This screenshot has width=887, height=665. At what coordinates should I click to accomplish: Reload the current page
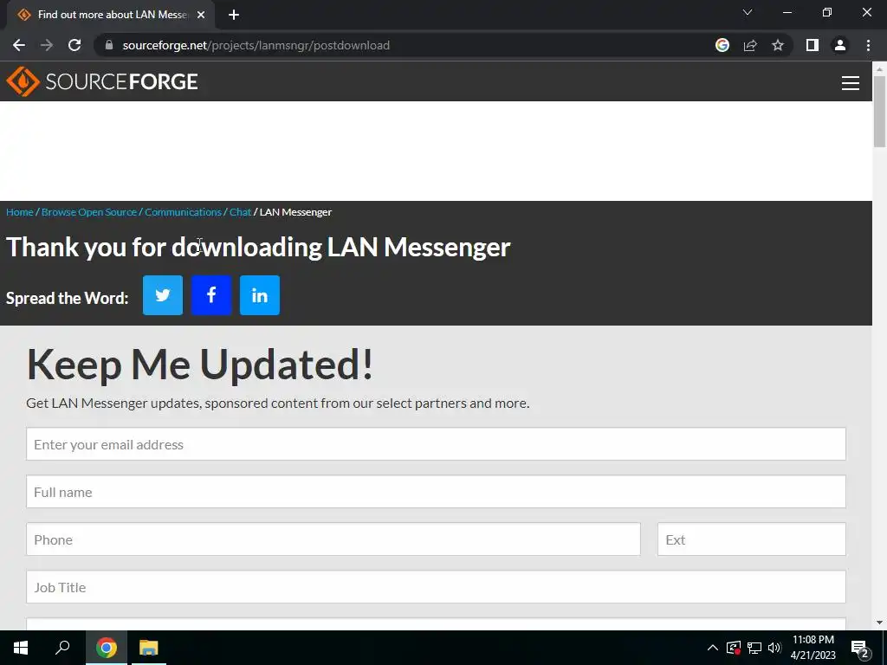(x=74, y=45)
